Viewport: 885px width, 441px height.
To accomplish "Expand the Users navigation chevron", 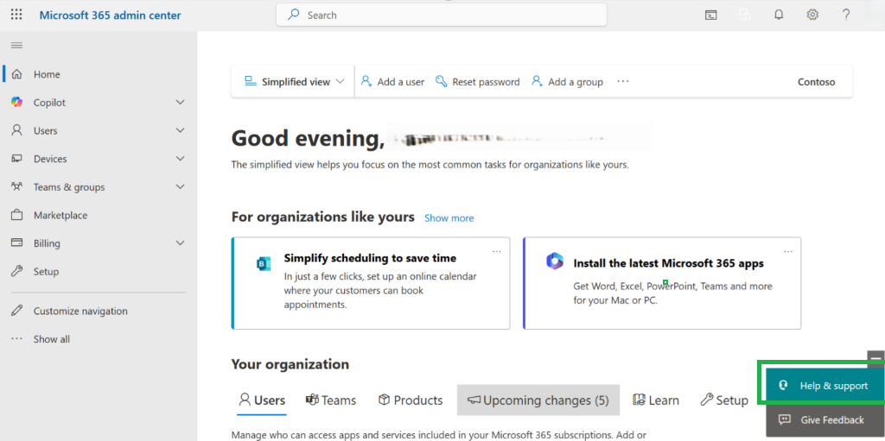I will (x=180, y=130).
